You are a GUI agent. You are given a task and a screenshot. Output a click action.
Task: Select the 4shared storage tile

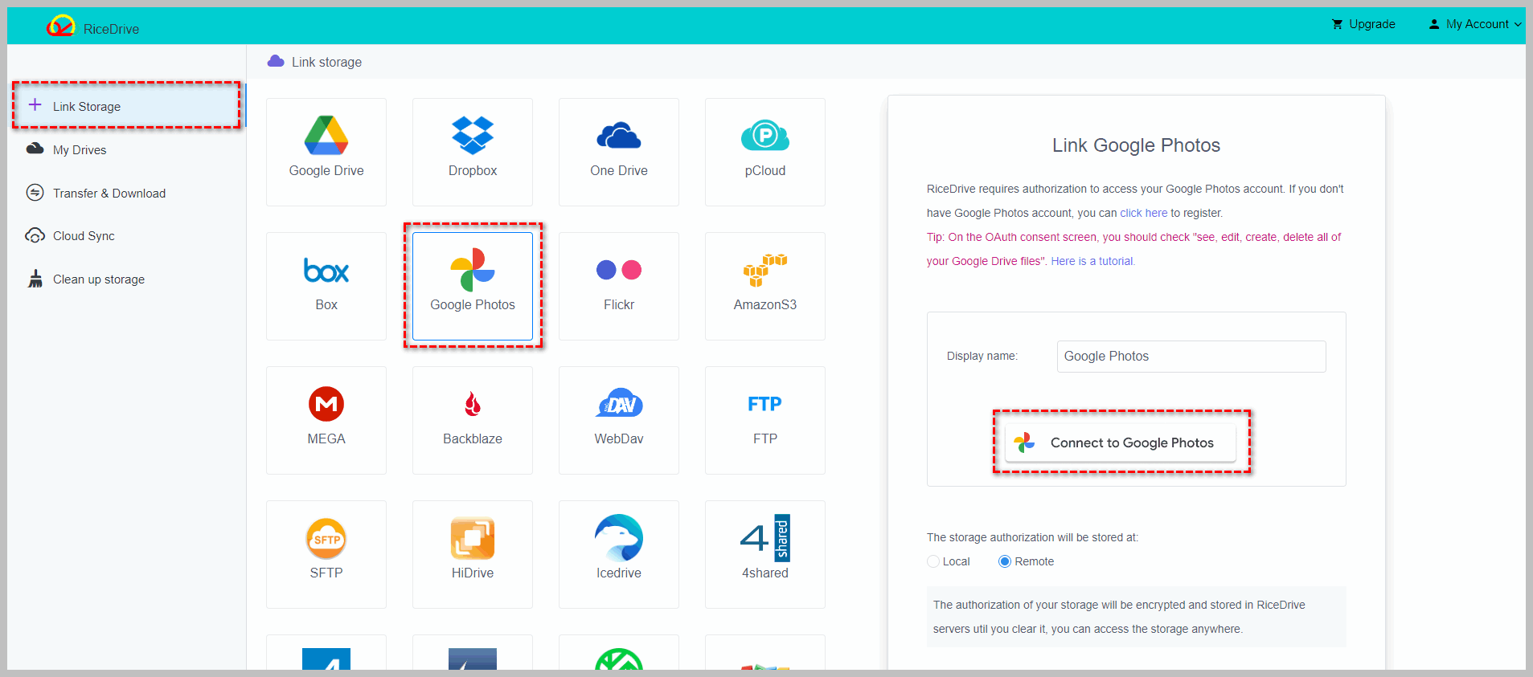point(765,554)
